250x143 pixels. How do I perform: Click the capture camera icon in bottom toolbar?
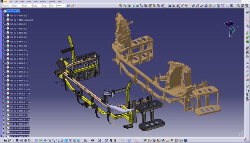point(93,140)
